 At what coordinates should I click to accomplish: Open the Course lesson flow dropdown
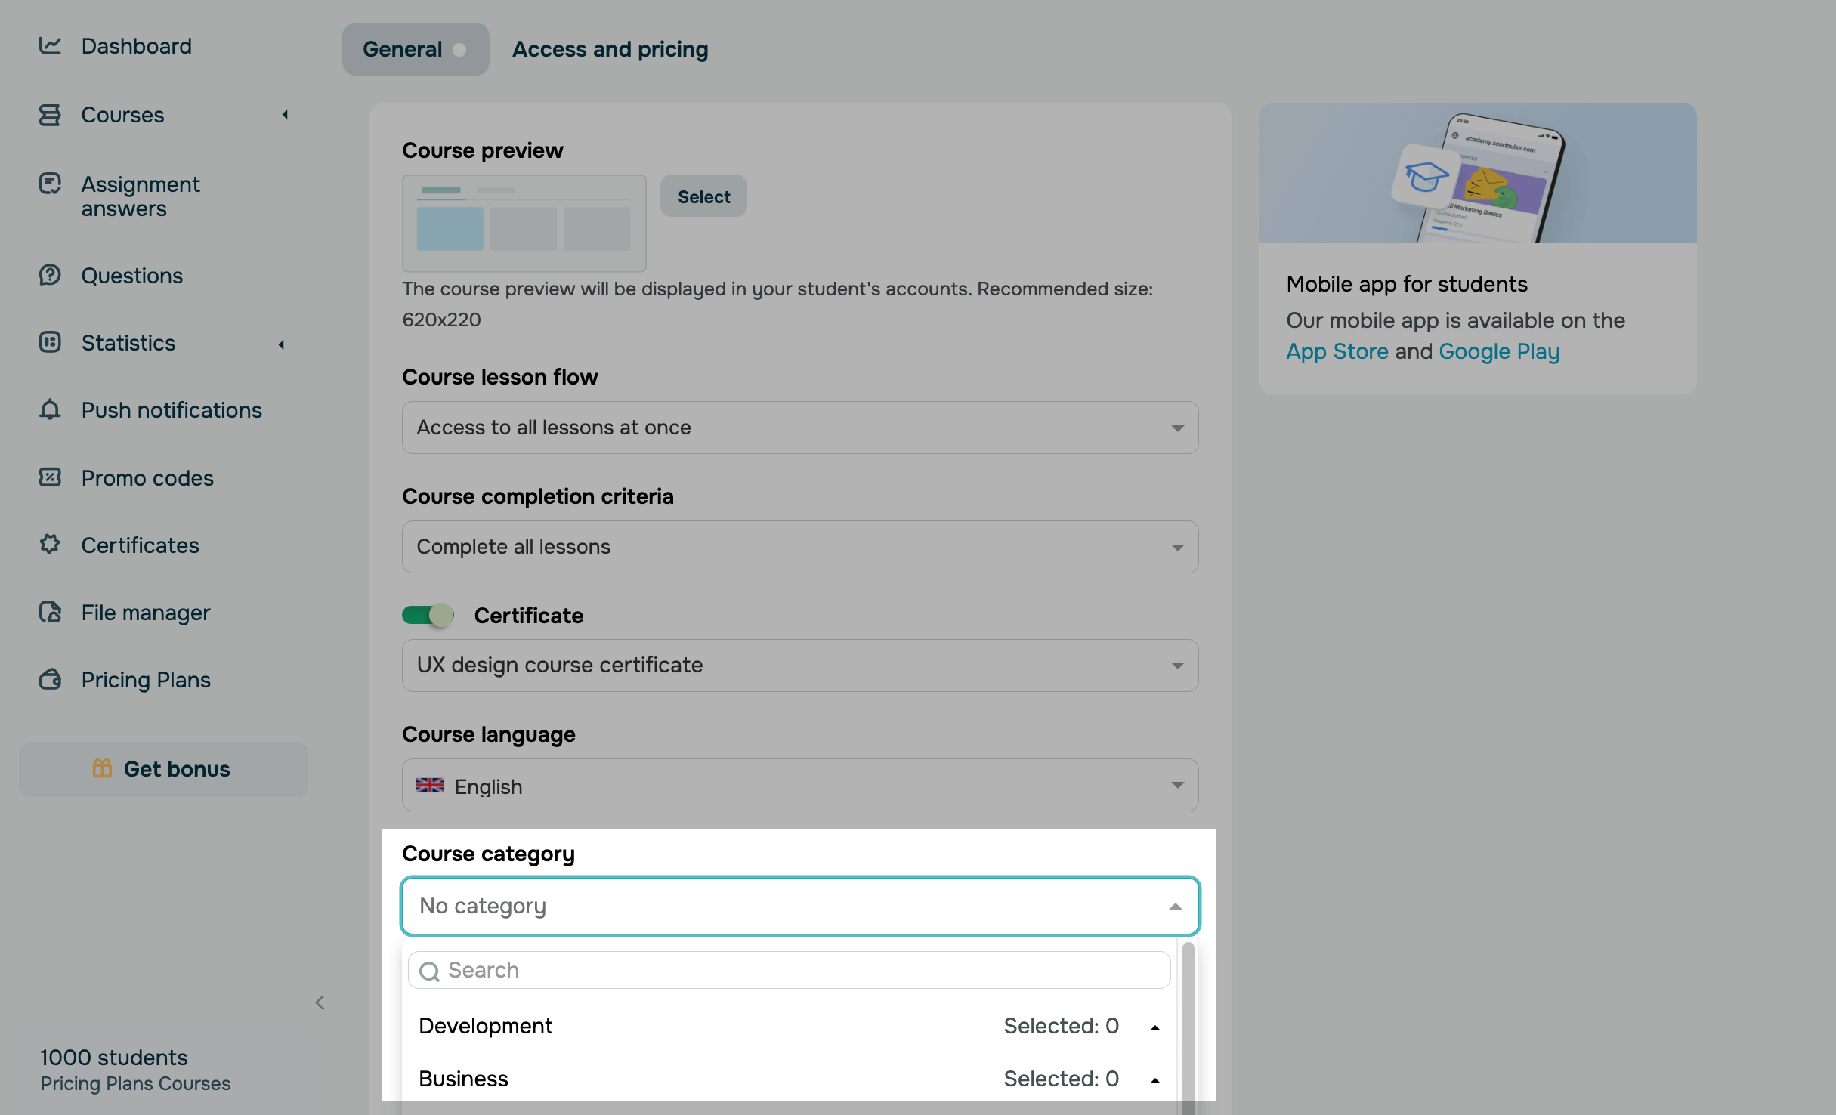point(799,428)
